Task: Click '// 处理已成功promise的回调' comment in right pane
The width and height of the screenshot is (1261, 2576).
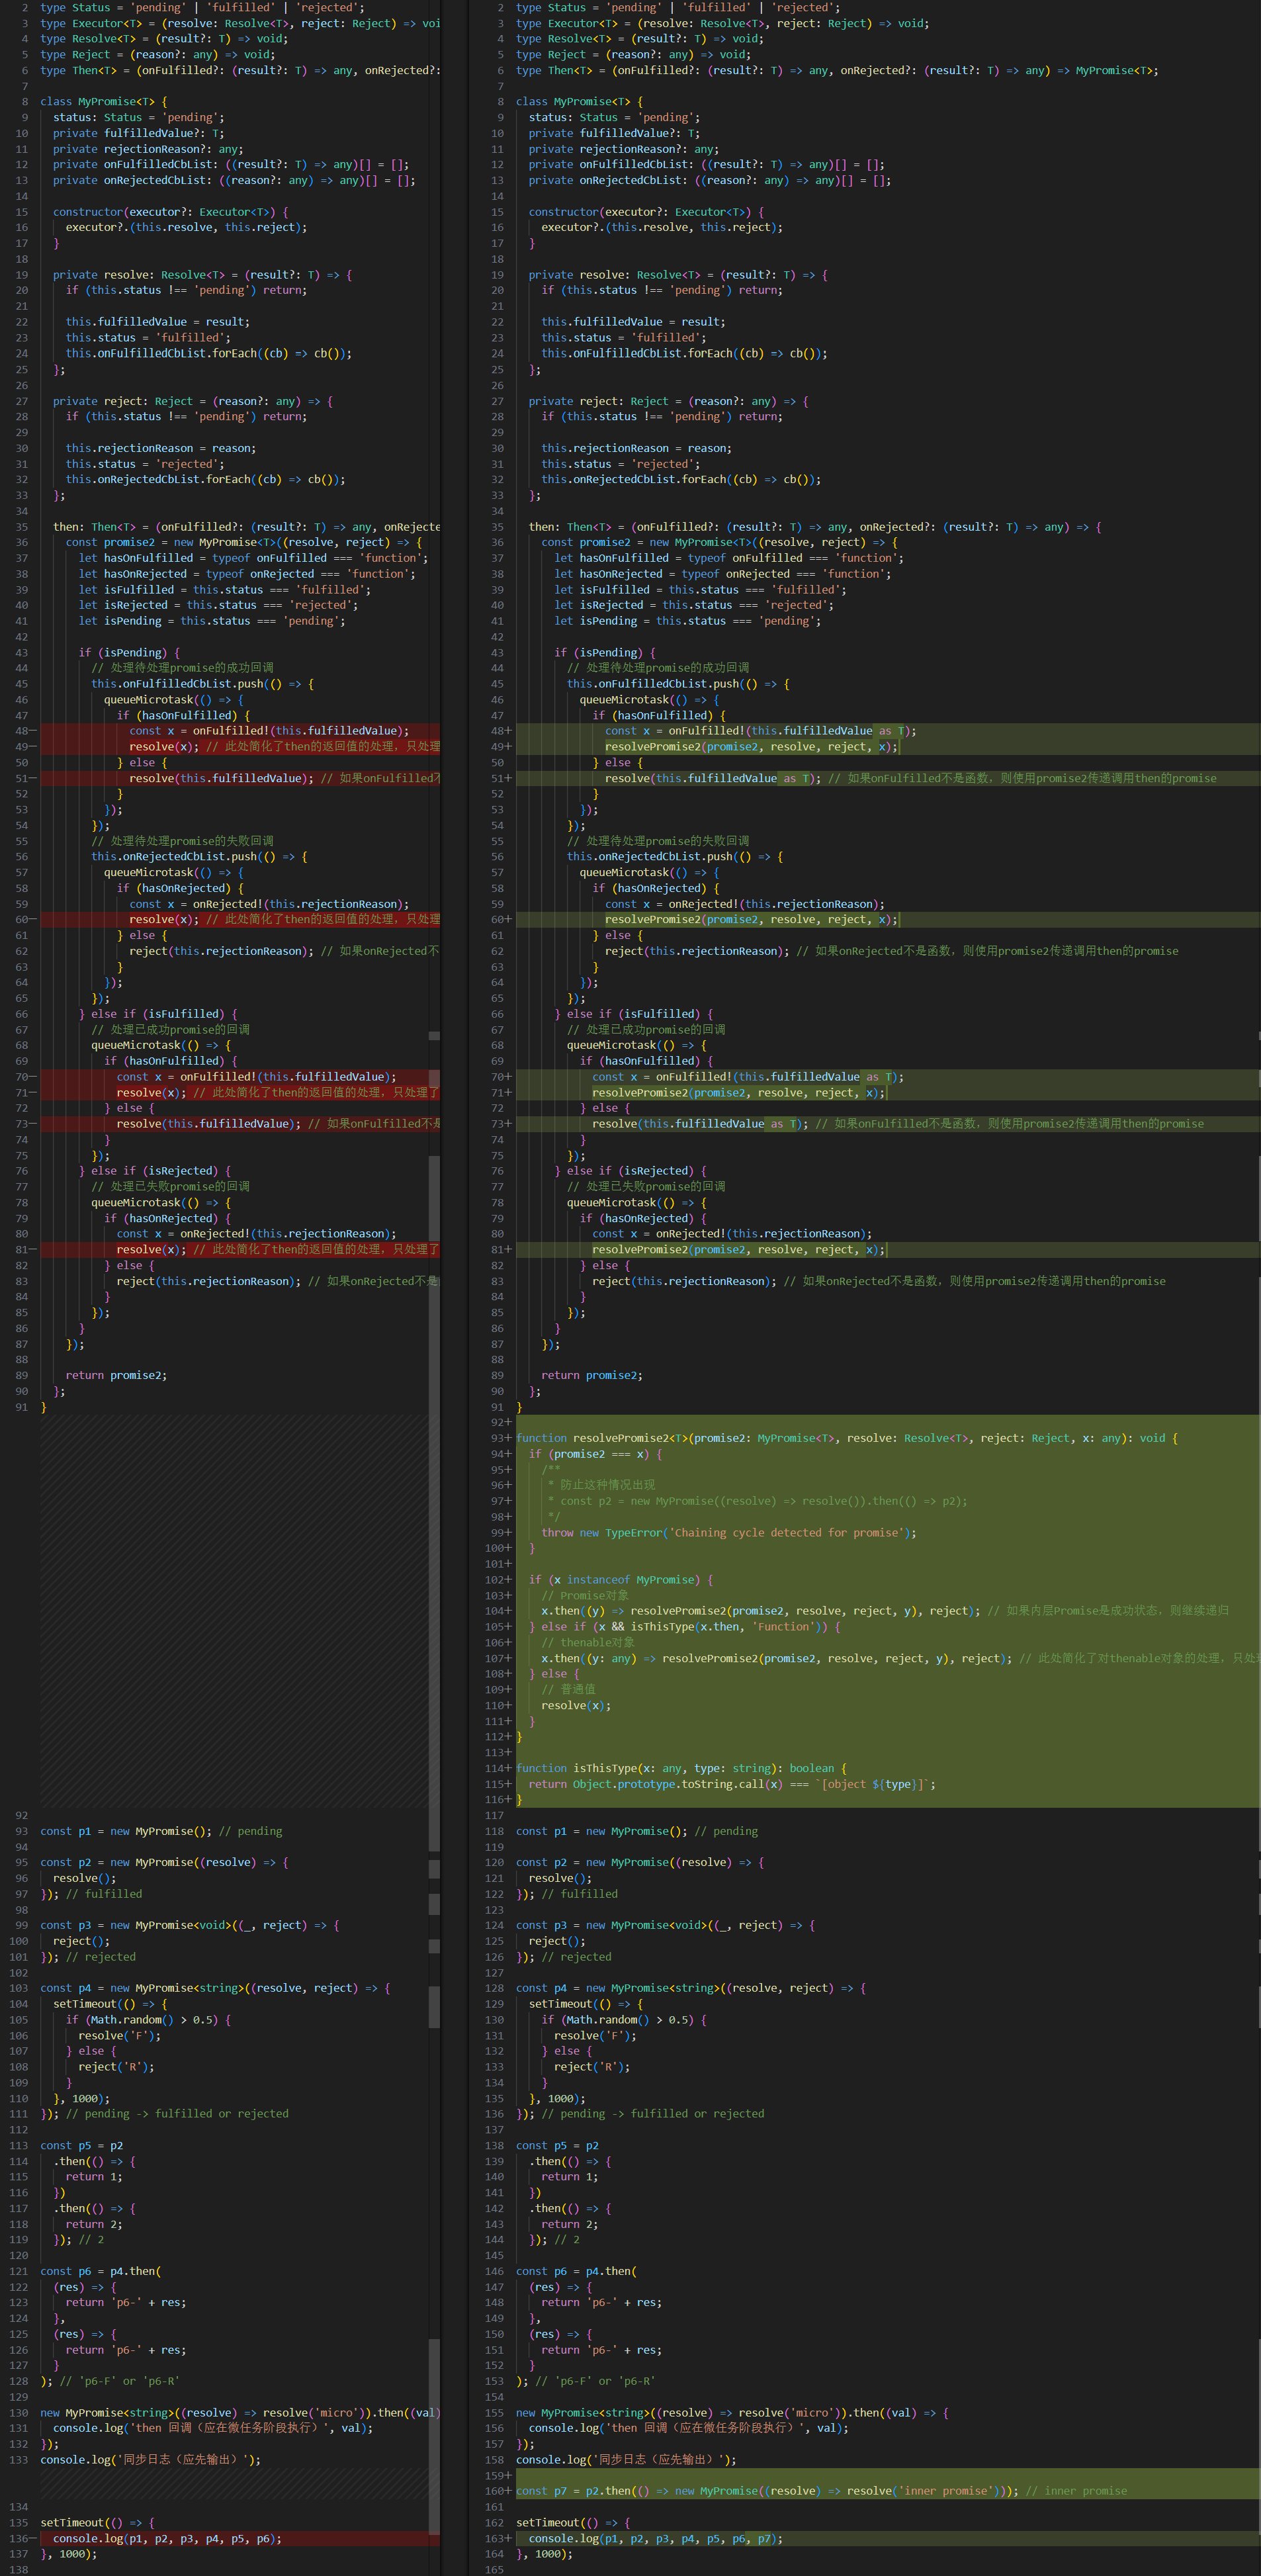Action: (646, 1029)
